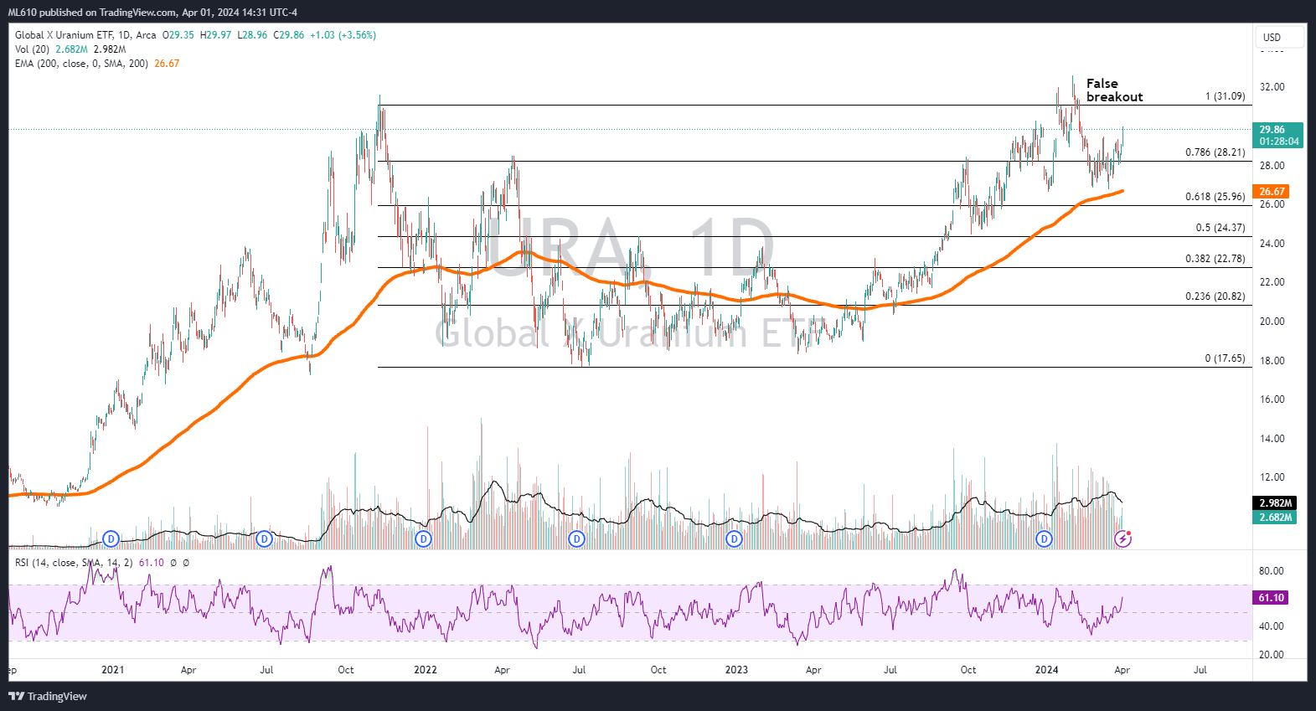Click the Fibonacci label 0.5 (24.37)

(1220, 228)
